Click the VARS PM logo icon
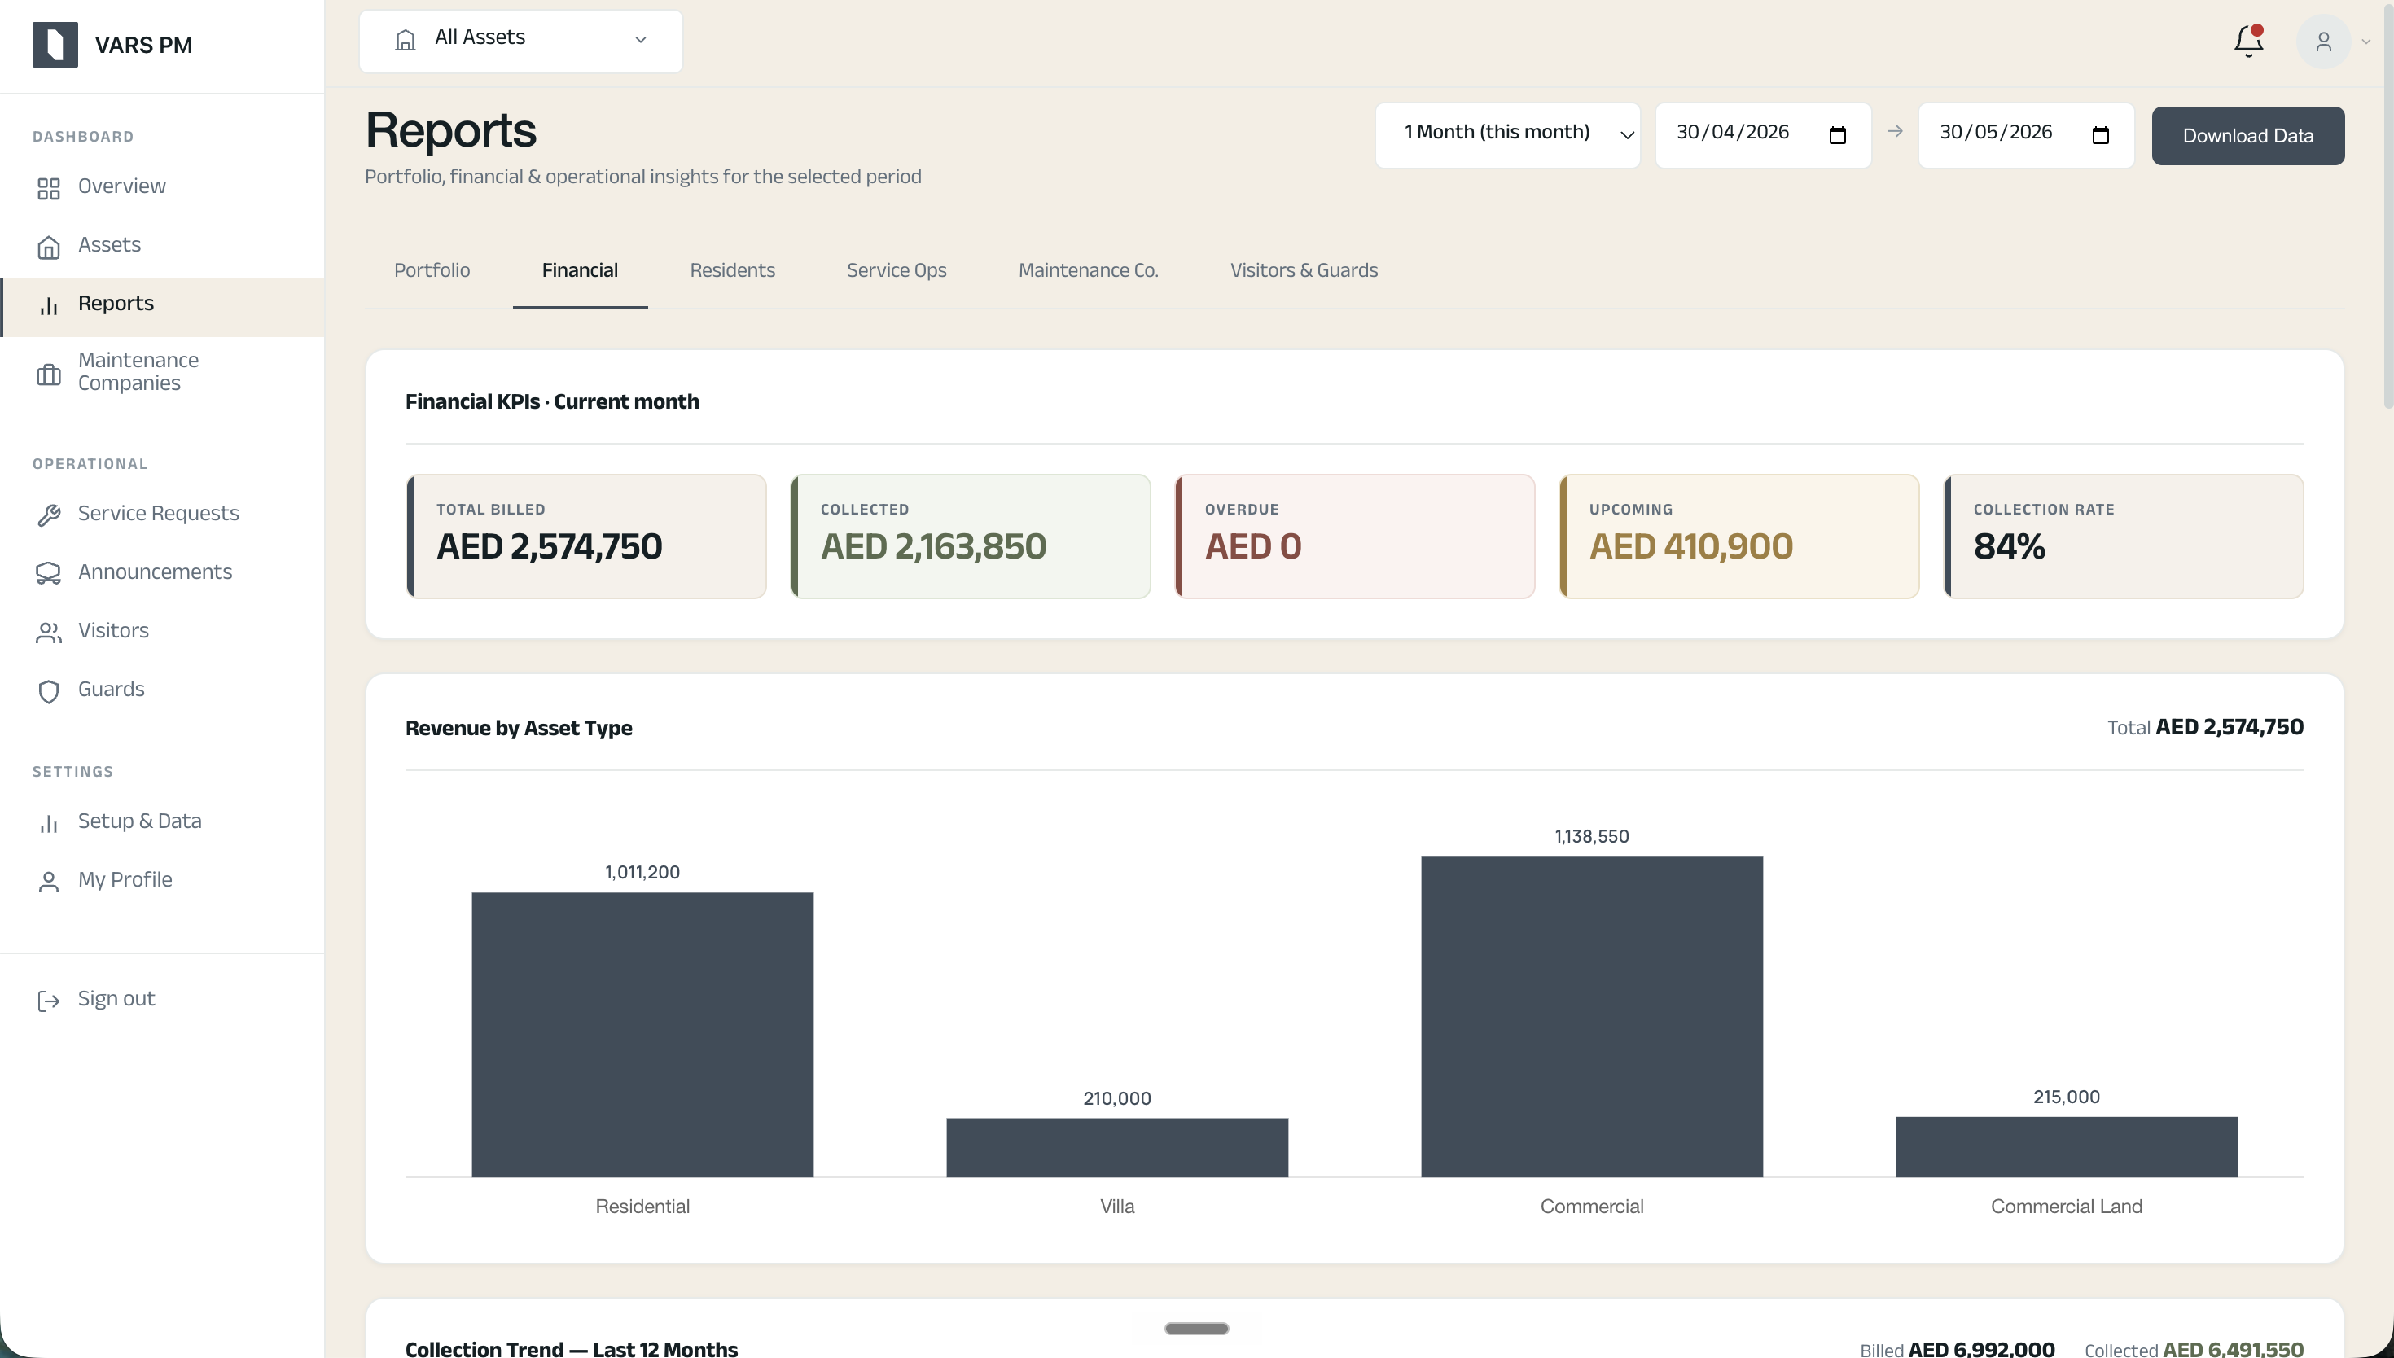 (x=55, y=44)
